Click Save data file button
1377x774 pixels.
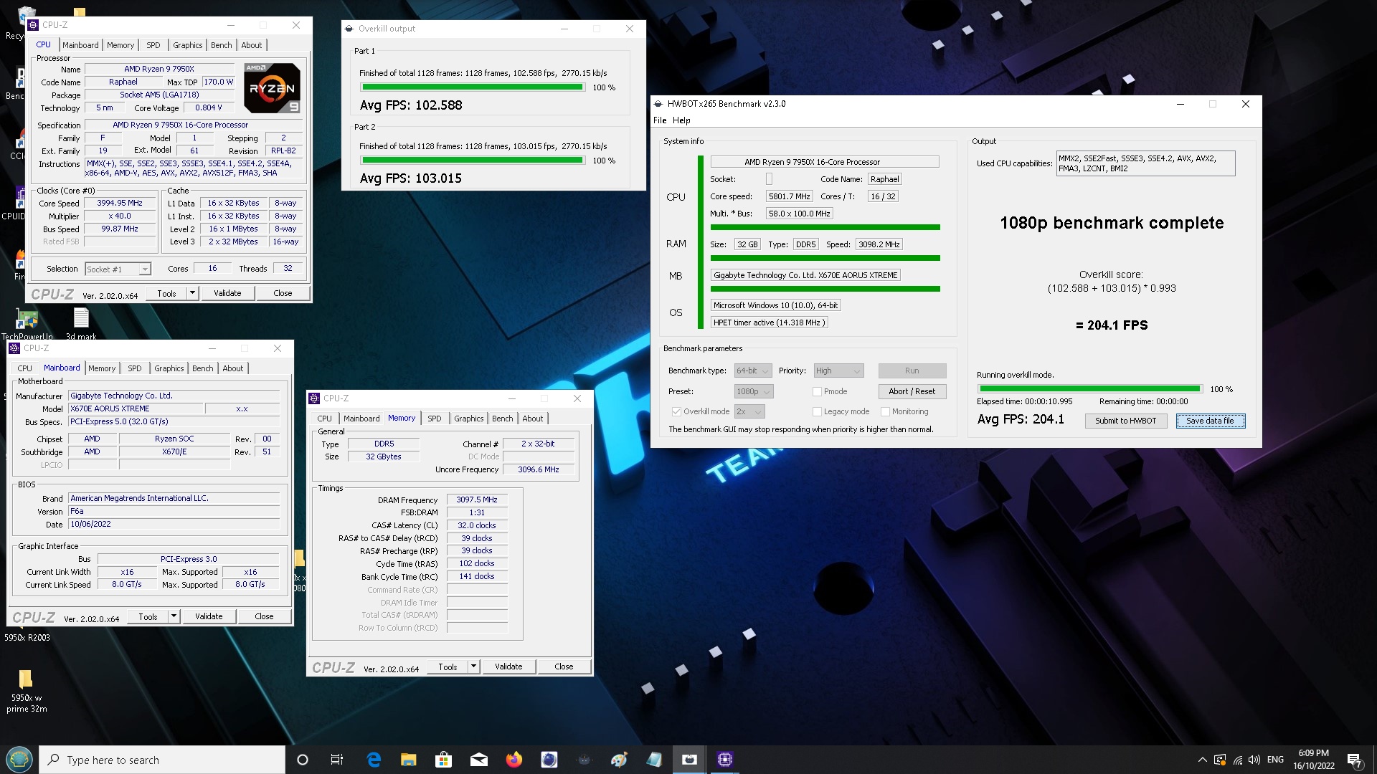(1211, 421)
